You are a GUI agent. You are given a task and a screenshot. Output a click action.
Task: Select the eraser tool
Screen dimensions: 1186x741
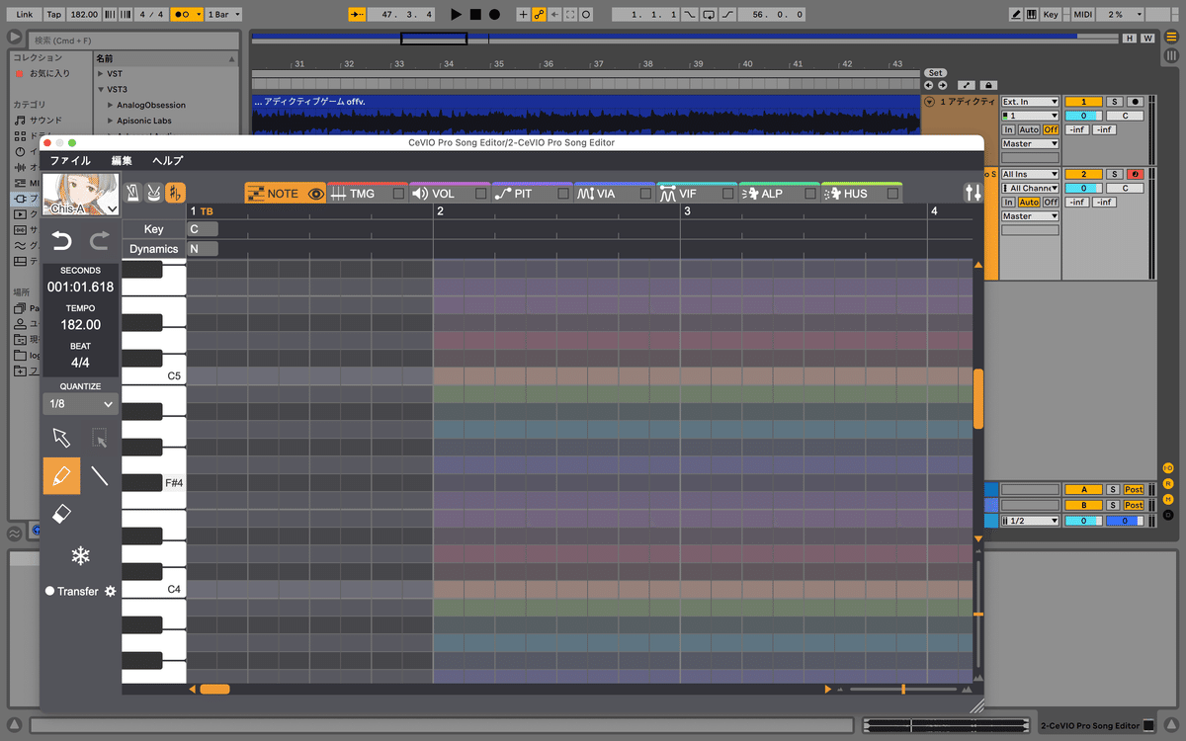click(x=61, y=514)
